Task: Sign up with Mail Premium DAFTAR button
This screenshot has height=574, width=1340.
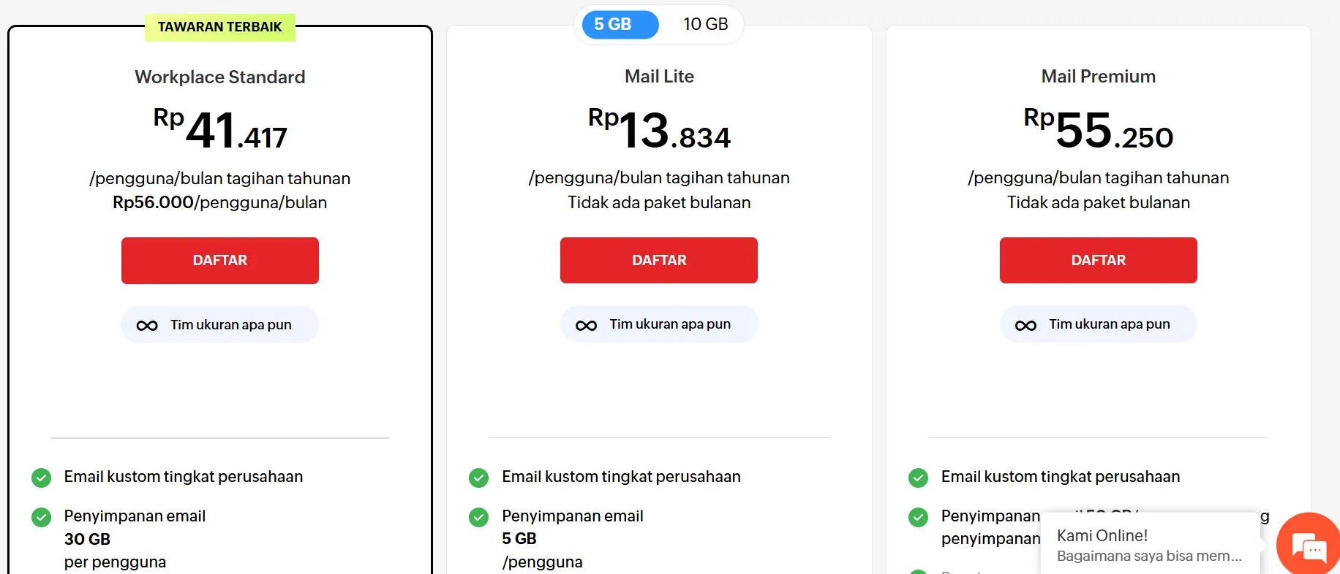Action: pos(1098,260)
